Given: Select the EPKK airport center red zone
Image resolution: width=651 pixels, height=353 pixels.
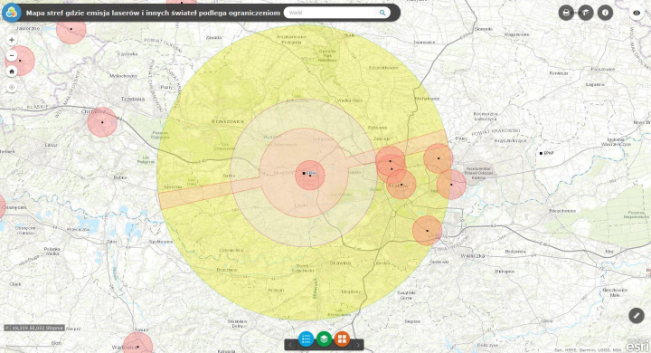Looking at the screenshot, I should (310, 176).
